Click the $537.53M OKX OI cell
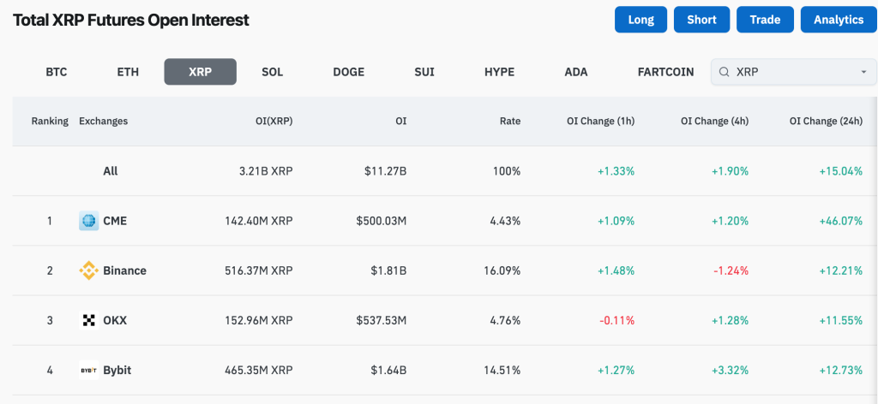 click(x=382, y=320)
